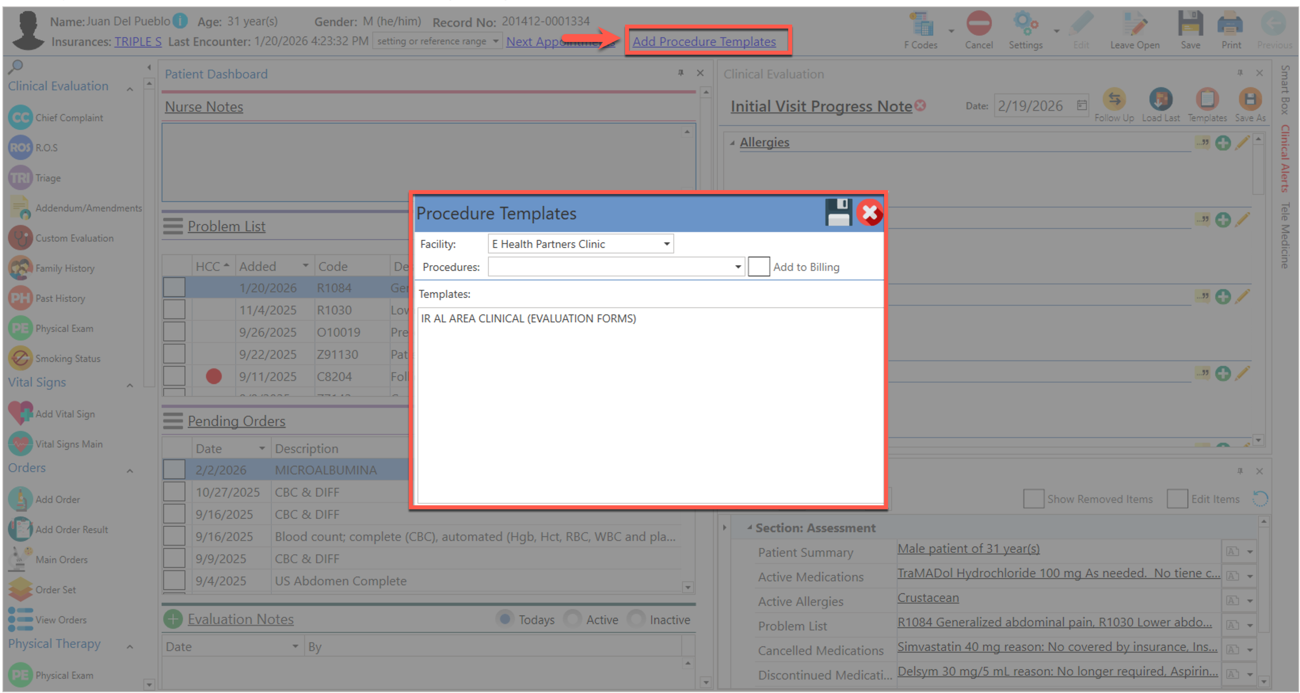This screenshot has height=693, width=1300.
Task: Click the Load Last icon
Action: (1160, 99)
